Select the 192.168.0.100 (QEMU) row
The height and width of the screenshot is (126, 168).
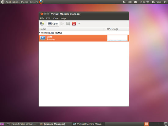coord(84,33)
